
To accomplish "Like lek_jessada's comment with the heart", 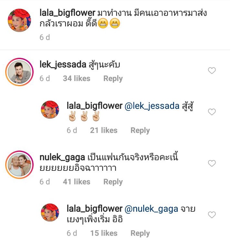I will point(212,71).
